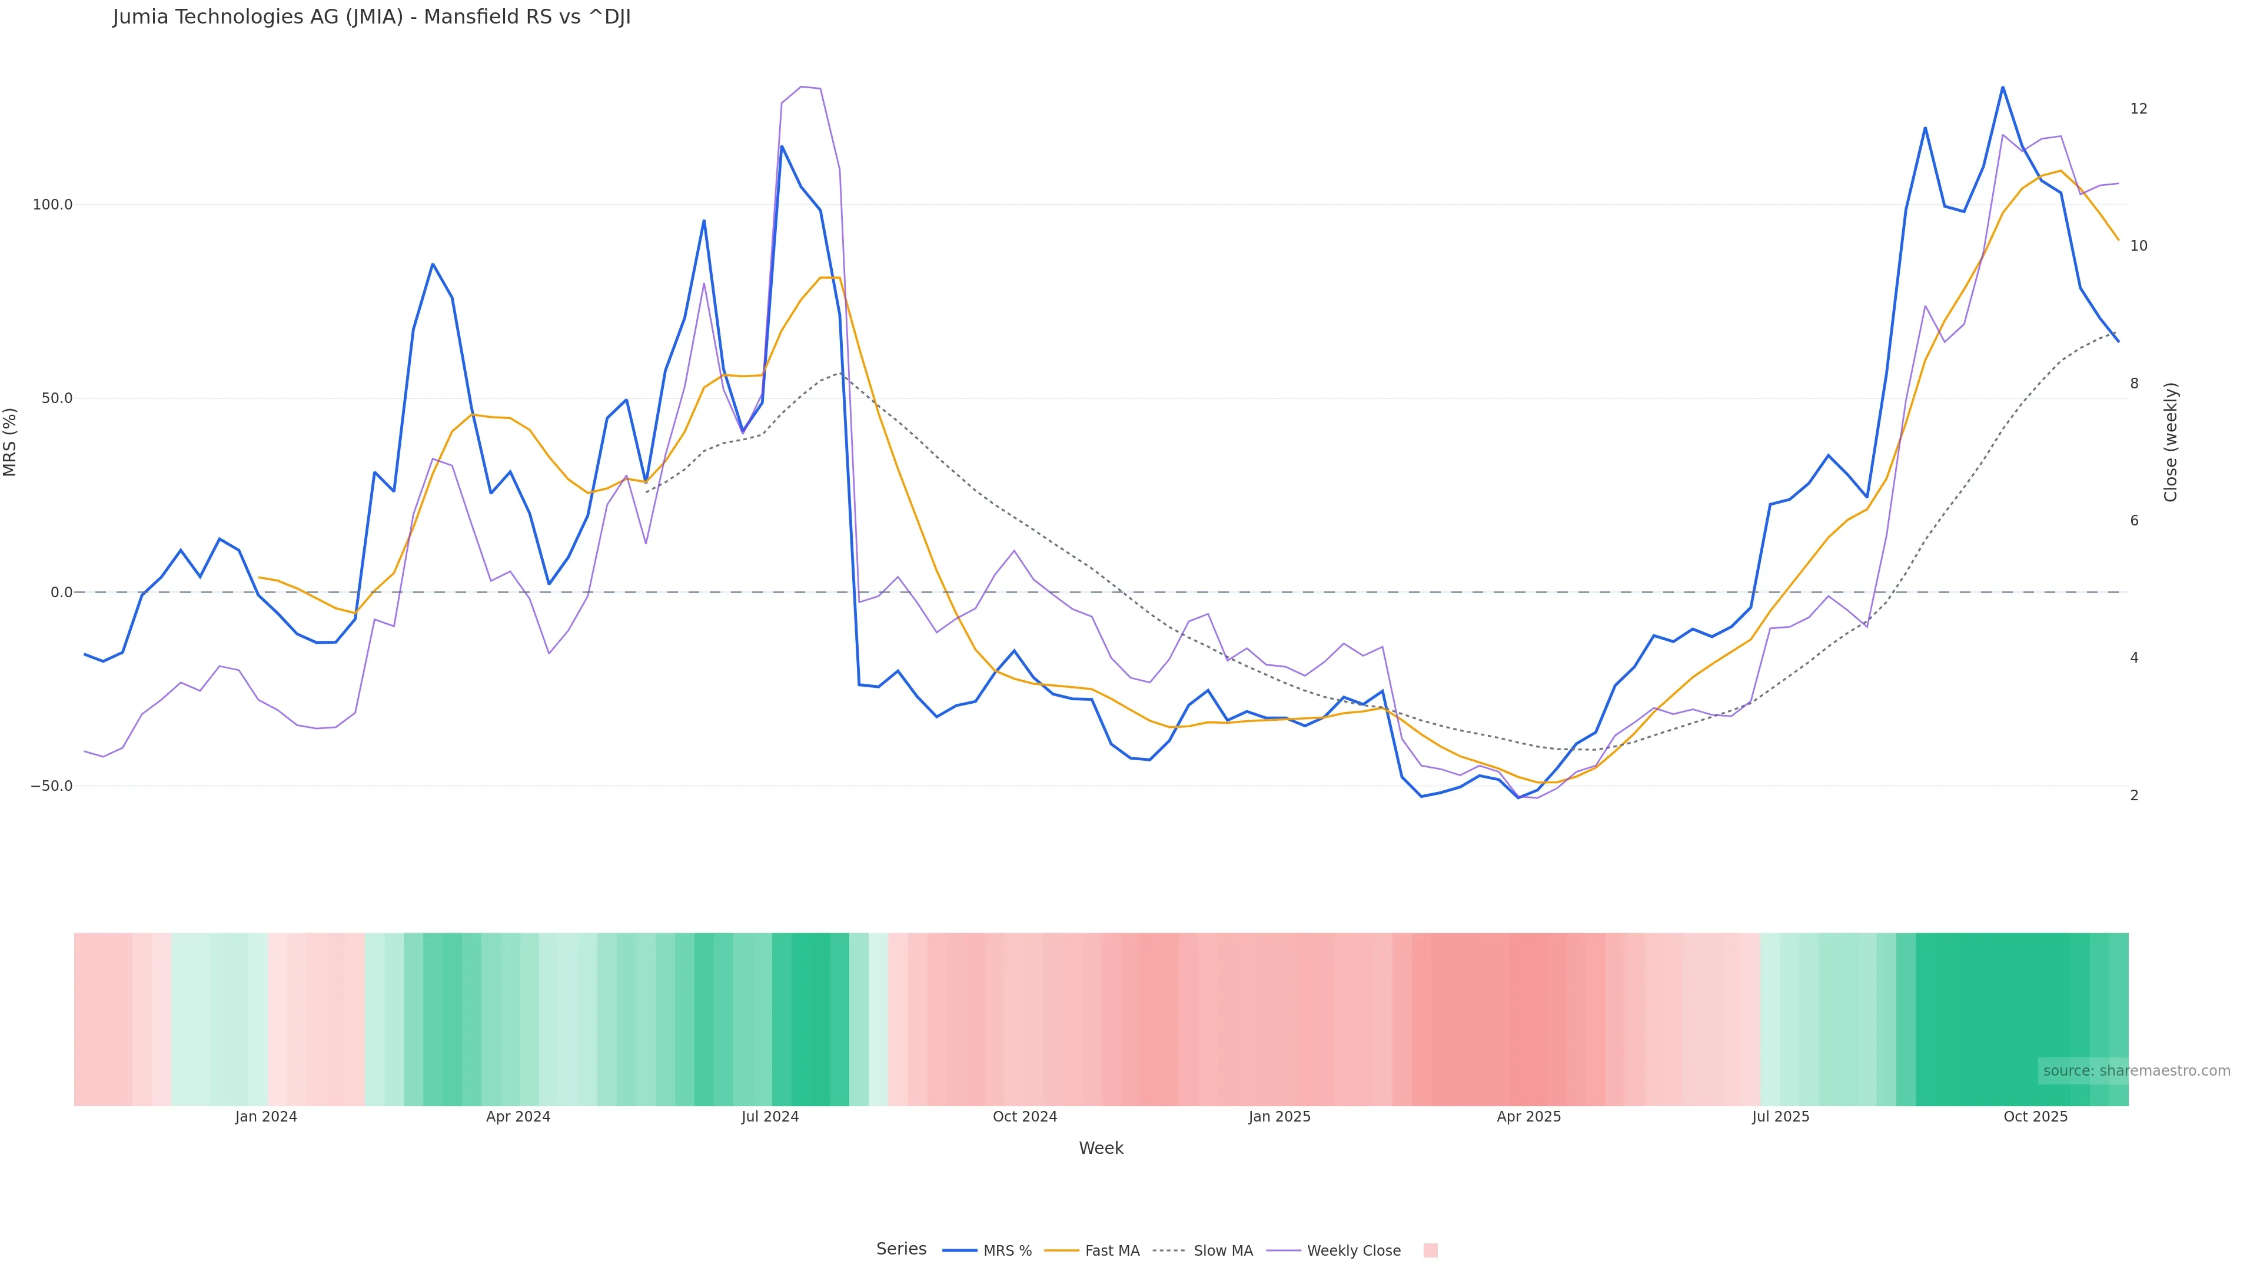Click the chart title Jumia Technologies AG
2260x1271 pixels.
pos(371,18)
